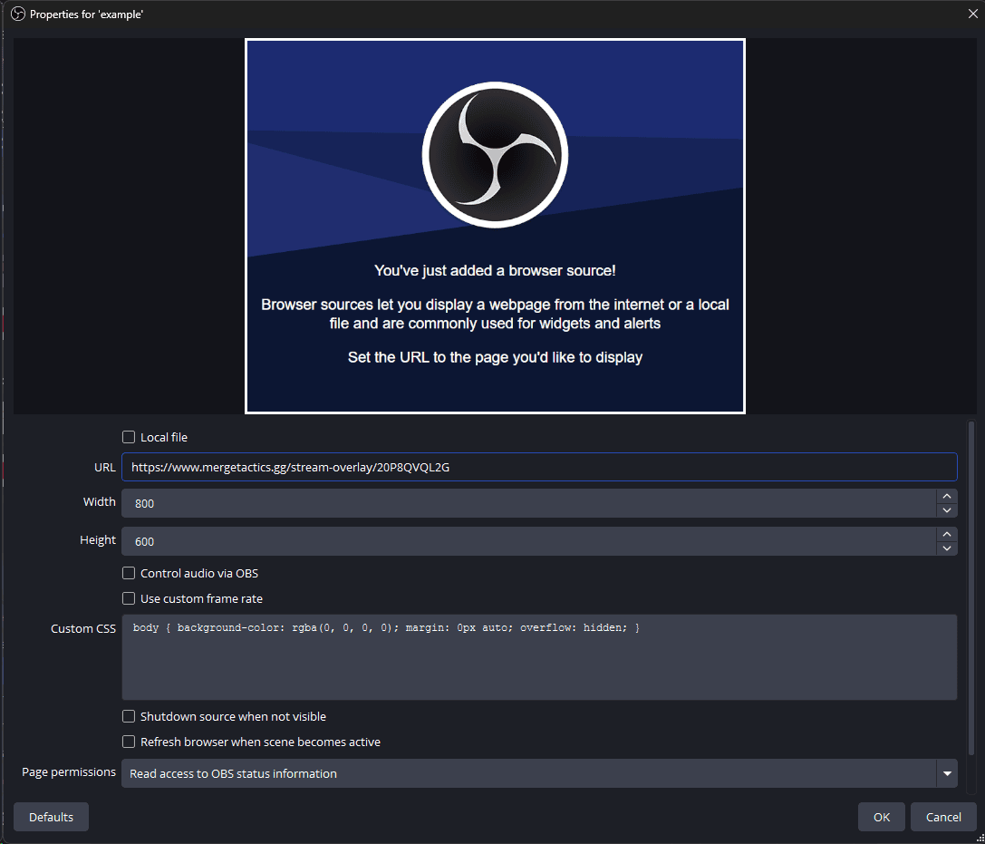The width and height of the screenshot is (985, 844).
Task: Enable Shutdown source when not visible
Action: tap(128, 715)
